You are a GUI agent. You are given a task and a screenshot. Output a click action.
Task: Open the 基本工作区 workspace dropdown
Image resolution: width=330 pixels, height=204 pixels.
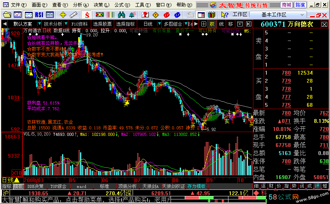point(277,15)
